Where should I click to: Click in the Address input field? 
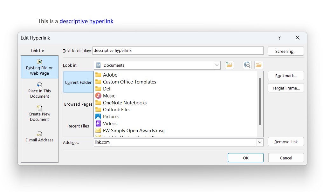[175, 142]
